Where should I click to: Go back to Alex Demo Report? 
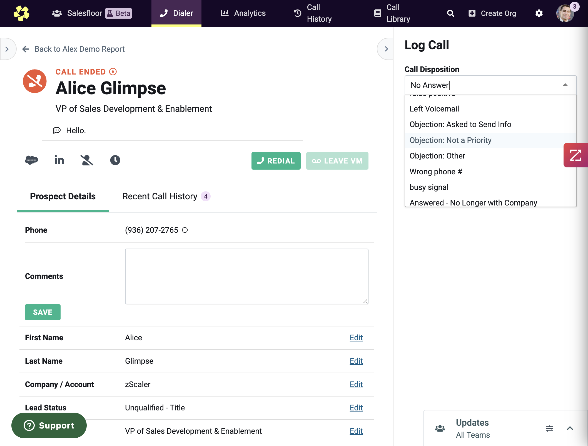74,49
